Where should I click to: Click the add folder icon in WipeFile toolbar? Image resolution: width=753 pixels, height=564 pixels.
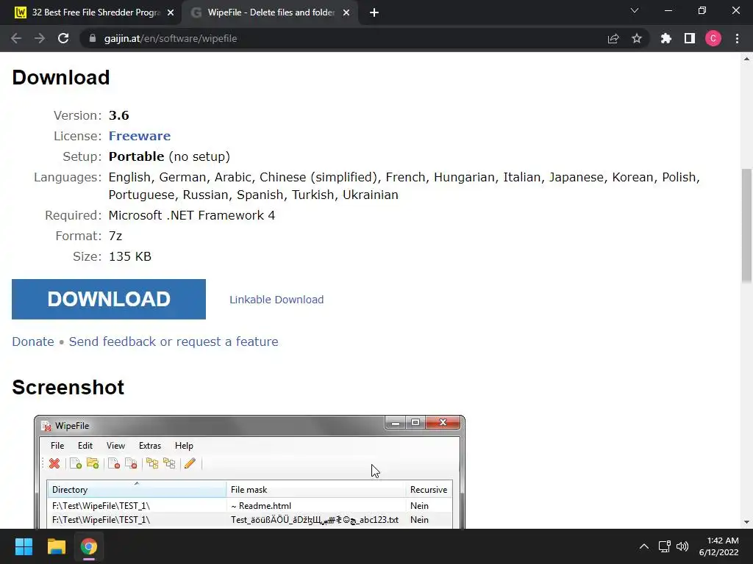93,463
